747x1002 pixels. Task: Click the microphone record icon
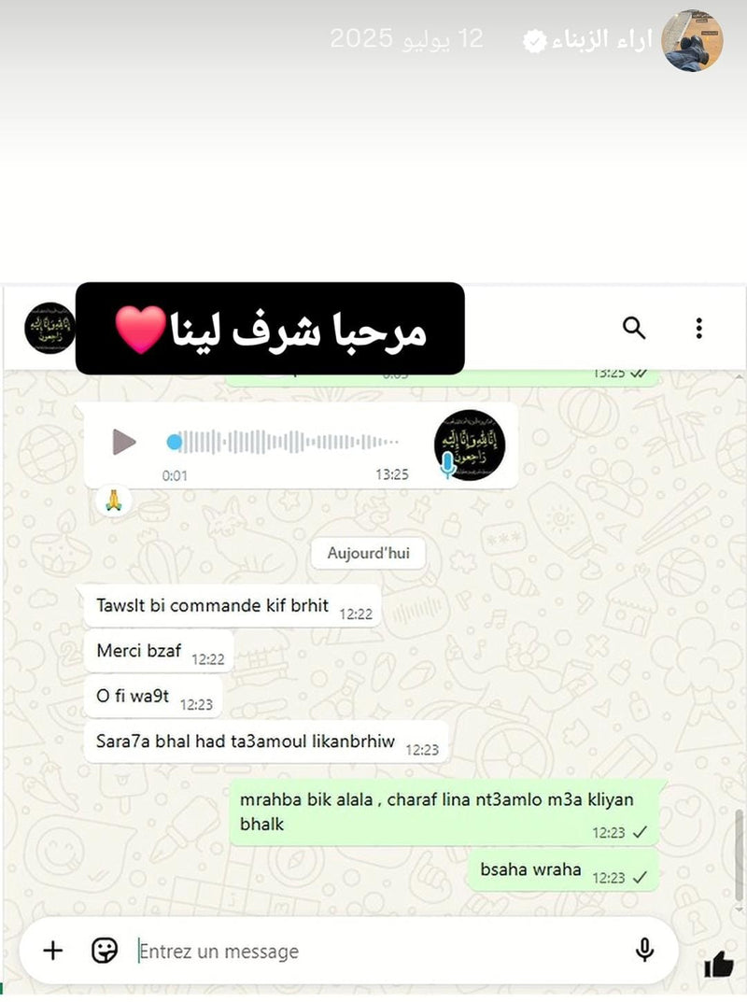645,951
